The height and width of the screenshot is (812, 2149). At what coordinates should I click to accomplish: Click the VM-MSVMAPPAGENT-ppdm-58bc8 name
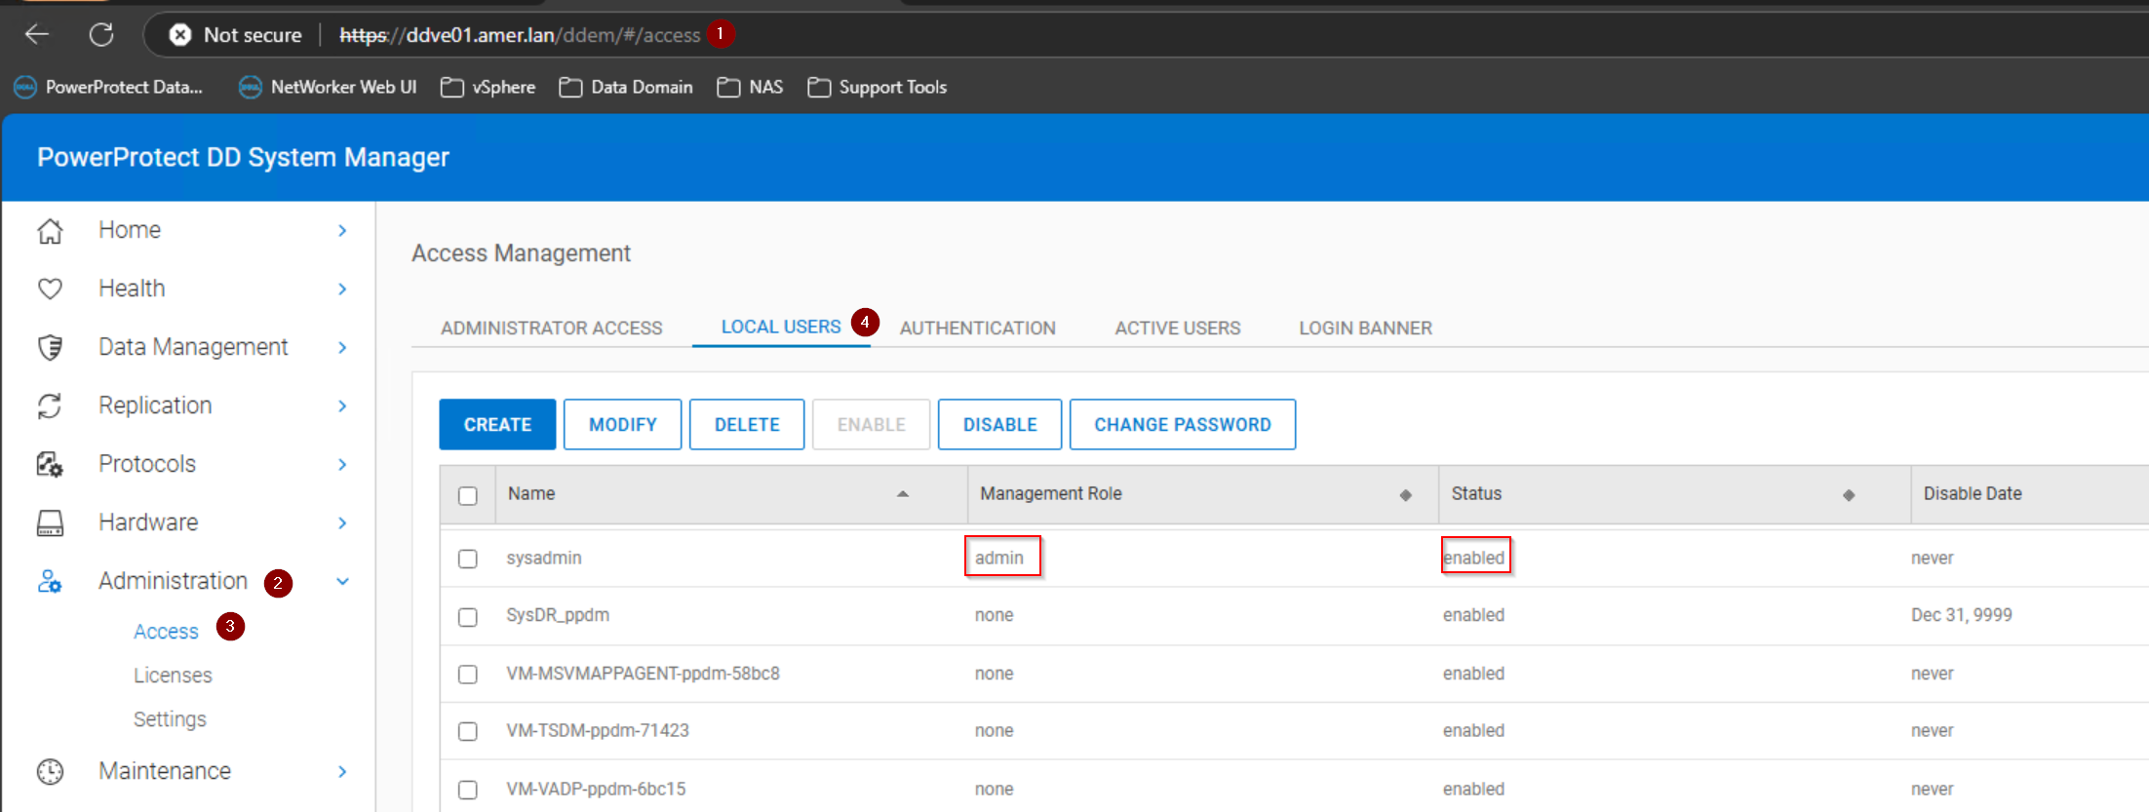coord(643,674)
